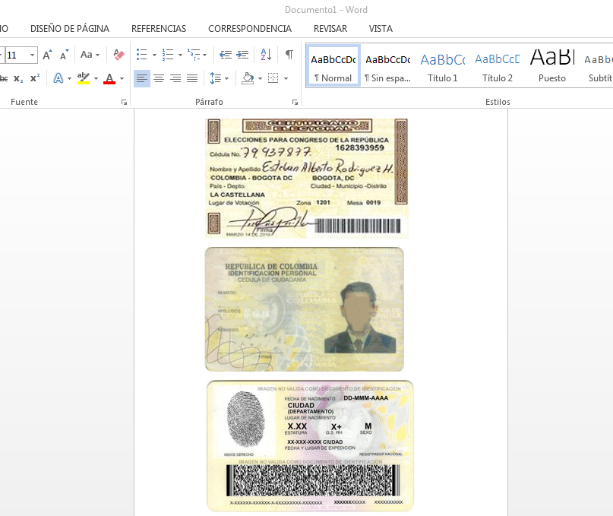Click line and paragraph spacing icon
This screenshot has width=613, height=516.
point(216,78)
